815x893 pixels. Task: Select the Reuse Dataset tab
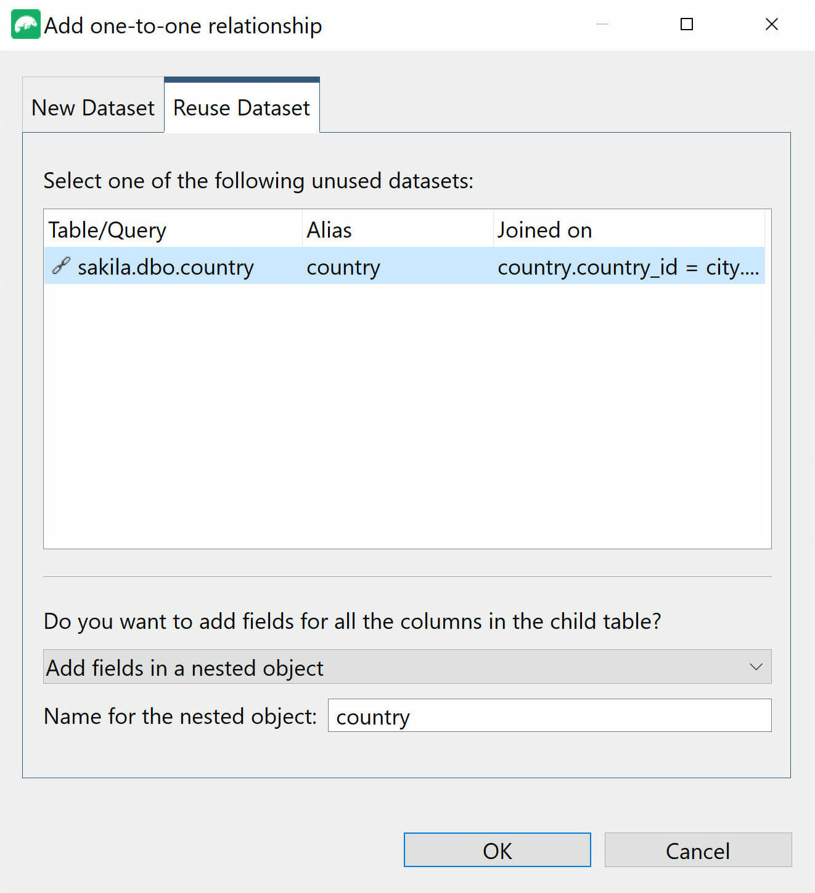click(x=242, y=107)
